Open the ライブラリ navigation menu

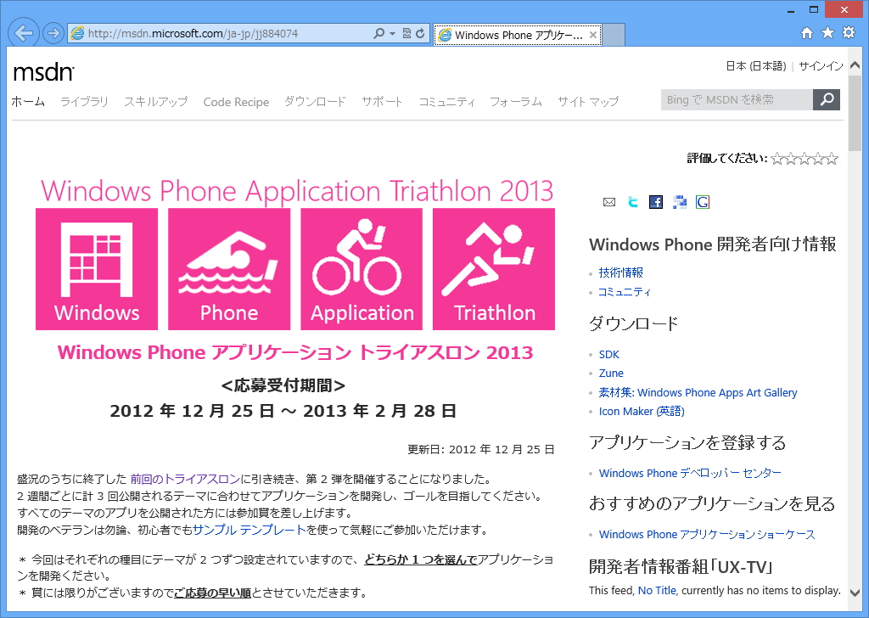[x=87, y=101]
